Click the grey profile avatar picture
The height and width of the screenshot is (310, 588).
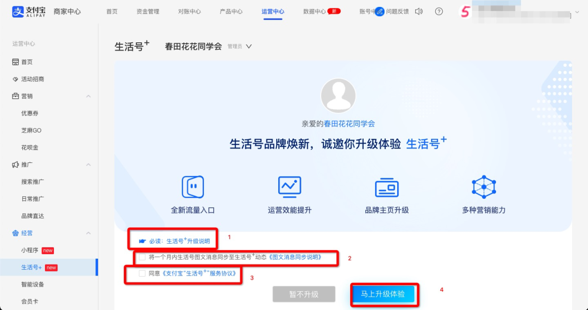coord(338,96)
